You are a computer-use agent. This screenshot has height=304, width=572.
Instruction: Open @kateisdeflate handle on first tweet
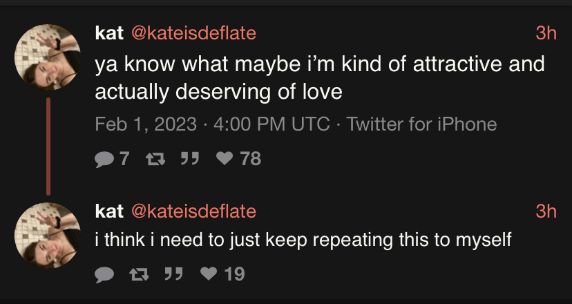click(193, 32)
